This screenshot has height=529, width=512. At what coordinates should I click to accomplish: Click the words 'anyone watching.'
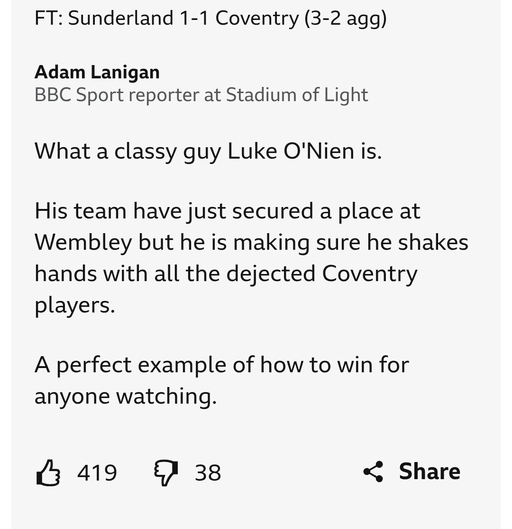click(x=126, y=396)
